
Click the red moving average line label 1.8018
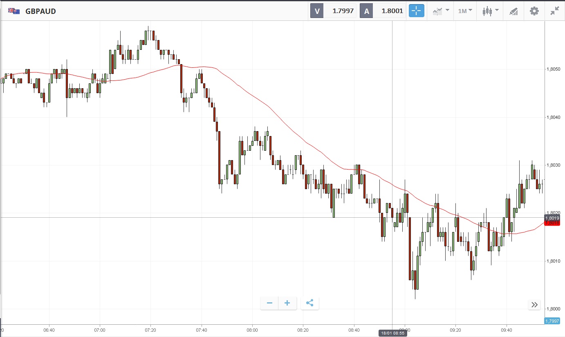552,223
